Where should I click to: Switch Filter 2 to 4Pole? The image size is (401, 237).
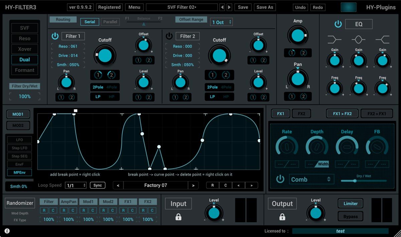tap(226, 87)
